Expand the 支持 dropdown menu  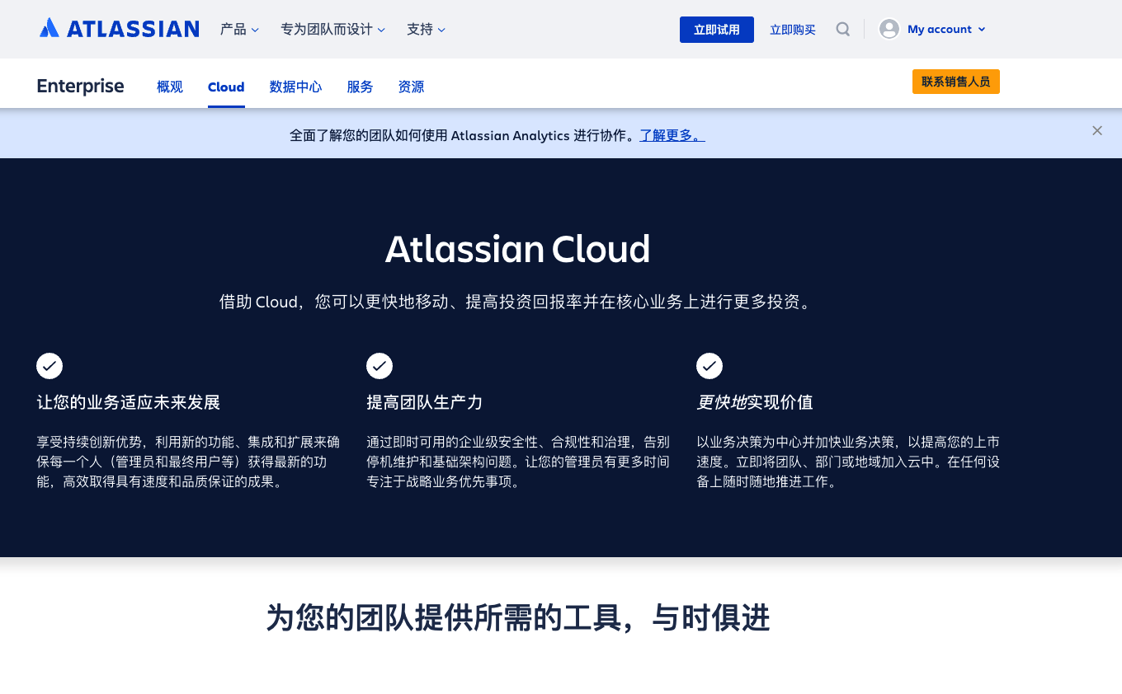pyautogui.click(x=426, y=29)
